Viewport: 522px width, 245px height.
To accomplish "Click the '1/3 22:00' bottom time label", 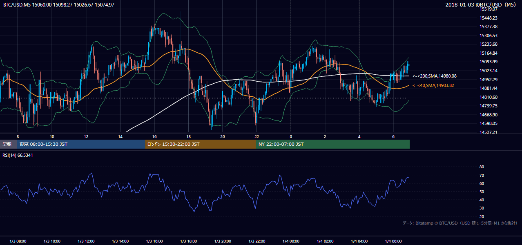I will 257,241.
